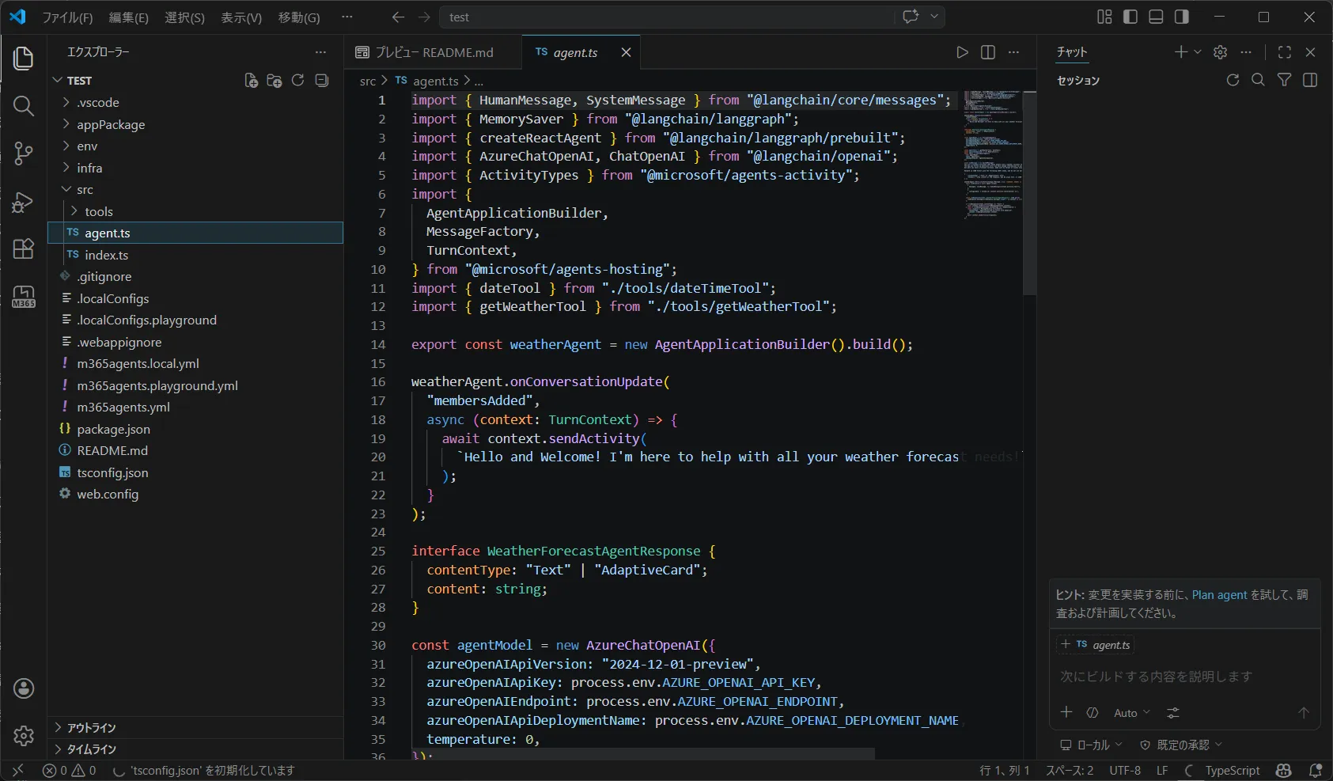Click the Search icon in activity bar
This screenshot has height=781, width=1333.
24,106
